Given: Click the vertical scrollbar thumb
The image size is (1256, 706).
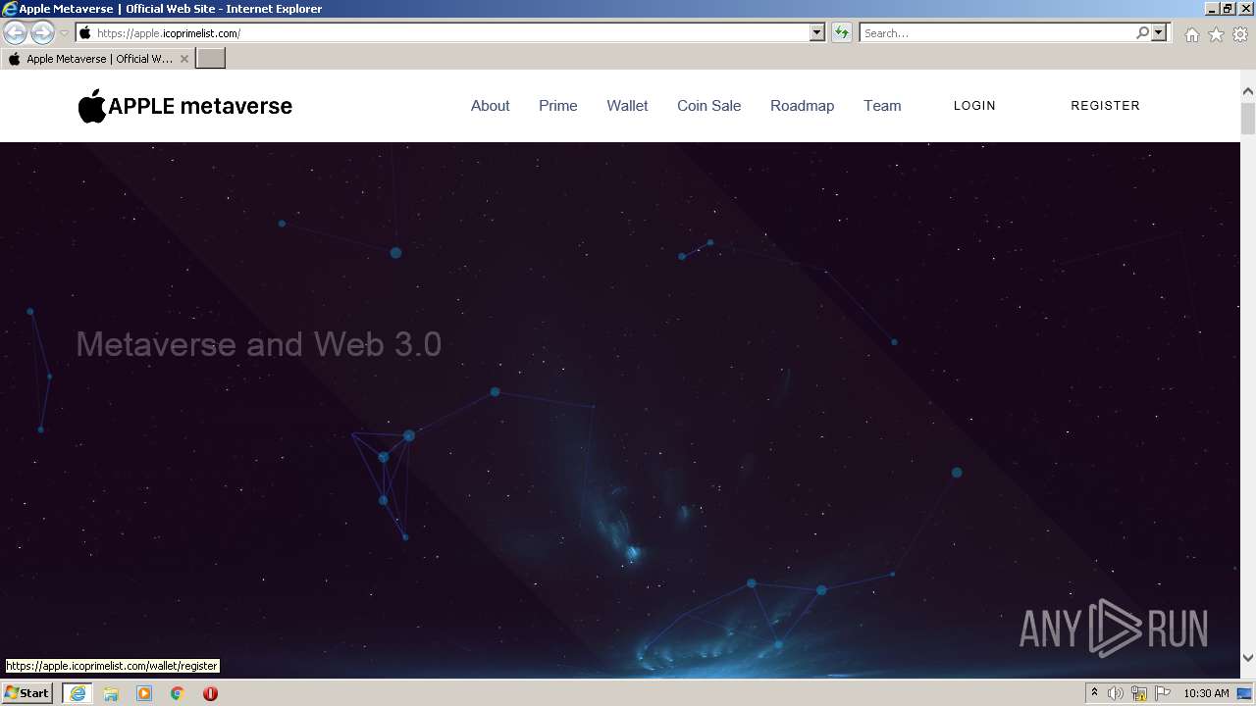Looking at the screenshot, I should [x=1248, y=118].
